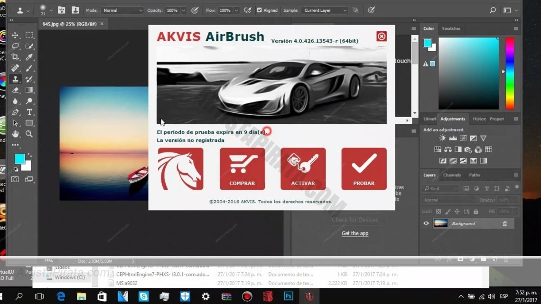Open the Flow 100% dropdown arrow
Image resolution: width=541 pixels, height=304 pixels.
[236, 10]
